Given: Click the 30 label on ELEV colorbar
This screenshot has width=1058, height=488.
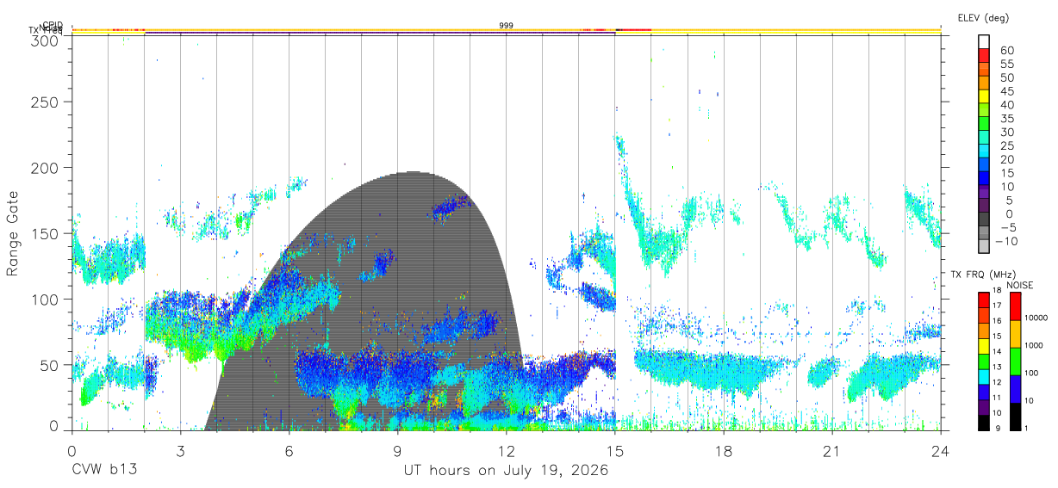Looking at the screenshot, I should coord(1006,133).
